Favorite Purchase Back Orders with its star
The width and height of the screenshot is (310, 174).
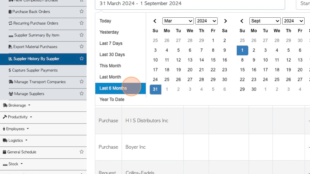coord(81,12)
